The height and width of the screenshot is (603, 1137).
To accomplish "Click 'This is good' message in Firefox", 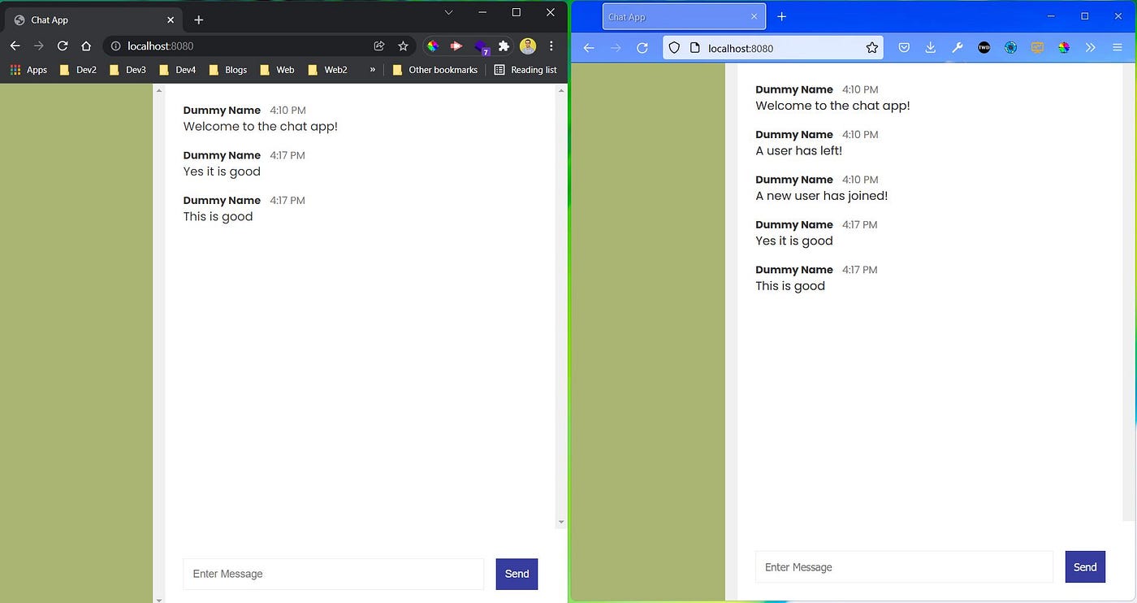I will [790, 286].
